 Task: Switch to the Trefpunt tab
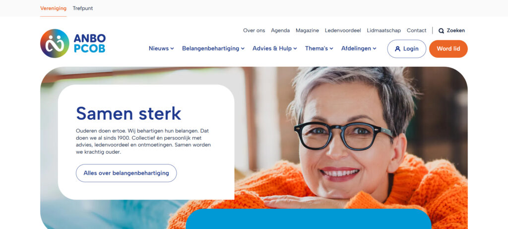pos(83,8)
